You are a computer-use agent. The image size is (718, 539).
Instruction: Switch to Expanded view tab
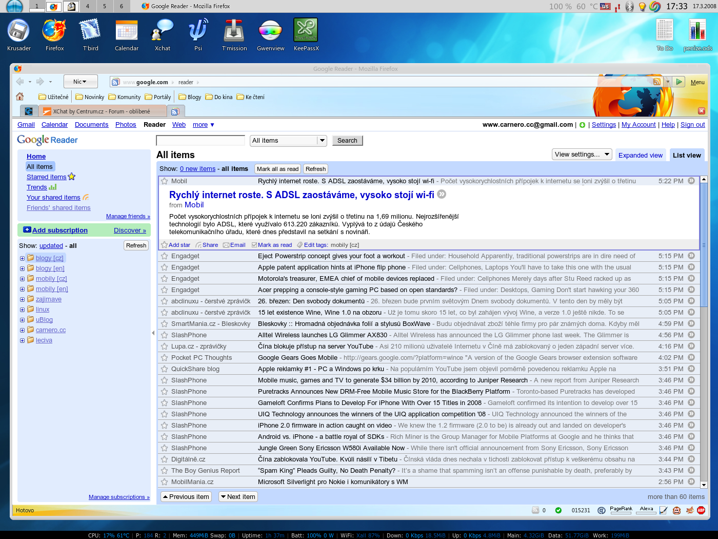pos(641,156)
